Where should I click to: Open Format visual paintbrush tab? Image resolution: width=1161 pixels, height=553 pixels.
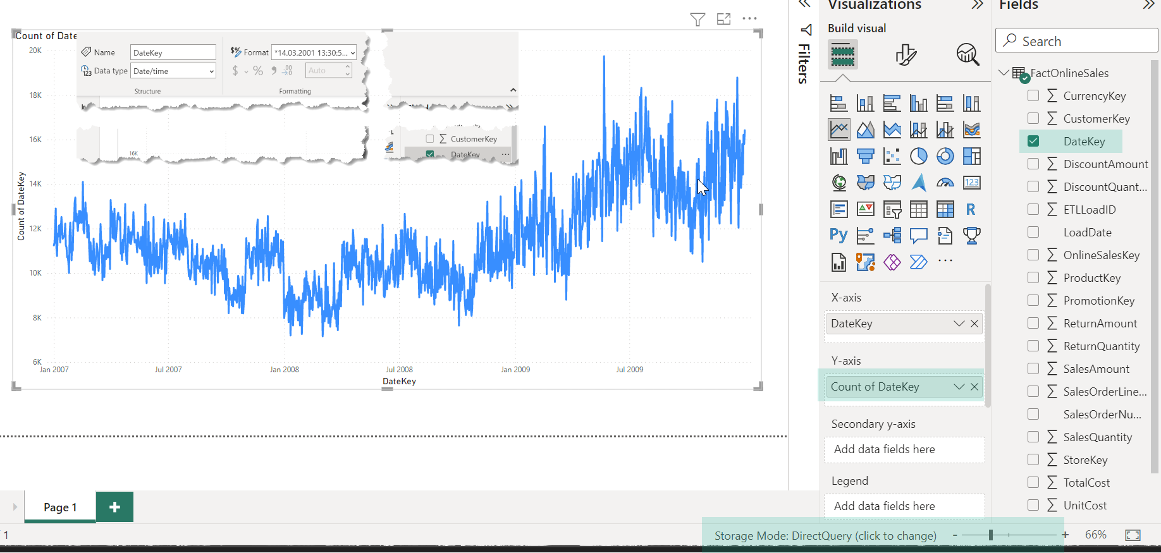[x=906, y=55]
